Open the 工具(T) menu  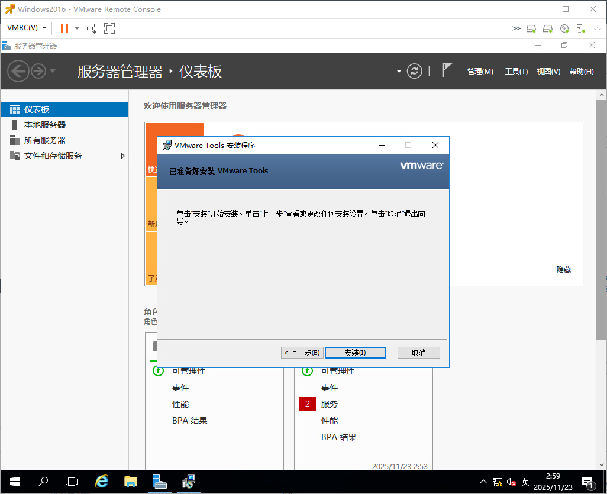(x=516, y=71)
